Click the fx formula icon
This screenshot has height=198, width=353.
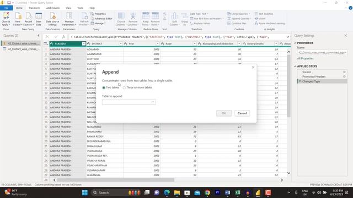coord(63,37)
